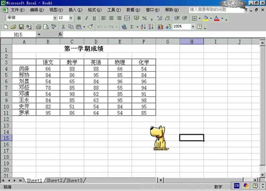
Task: Decrease decimal places
Action: pos(168,18)
